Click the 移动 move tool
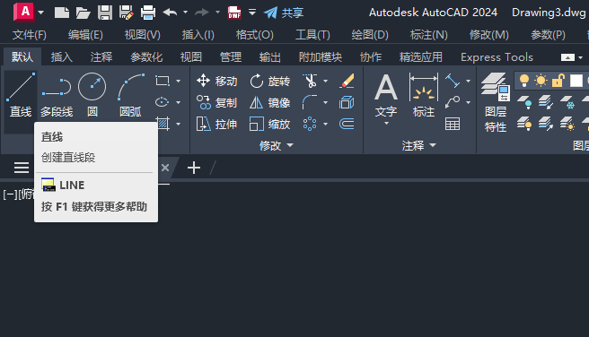The width and height of the screenshot is (589, 337). [x=217, y=81]
